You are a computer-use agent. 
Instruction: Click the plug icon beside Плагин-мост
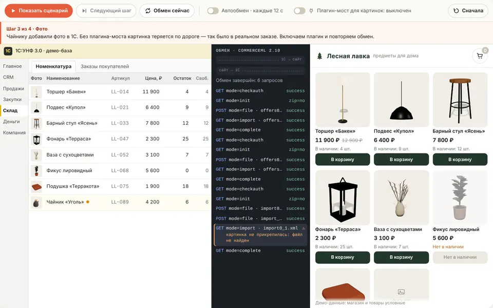[311, 11]
